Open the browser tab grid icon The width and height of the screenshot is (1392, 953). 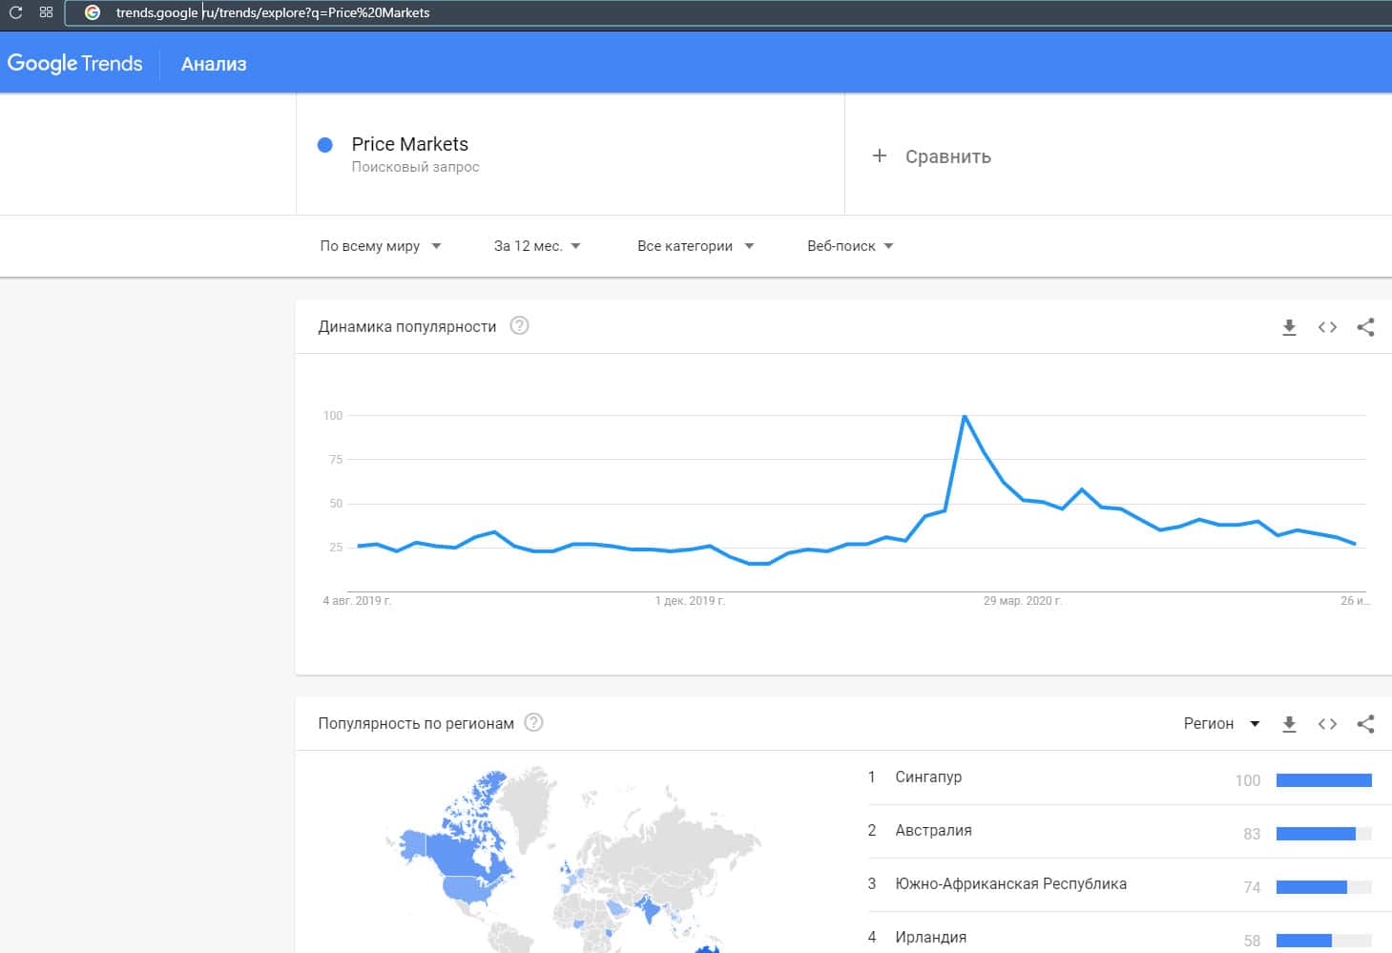[x=46, y=12]
